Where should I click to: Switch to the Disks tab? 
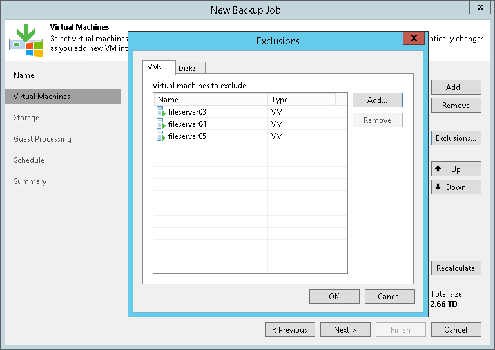tap(190, 68)
